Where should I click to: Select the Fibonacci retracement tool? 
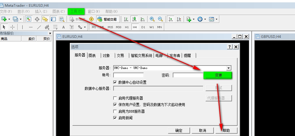55,27
